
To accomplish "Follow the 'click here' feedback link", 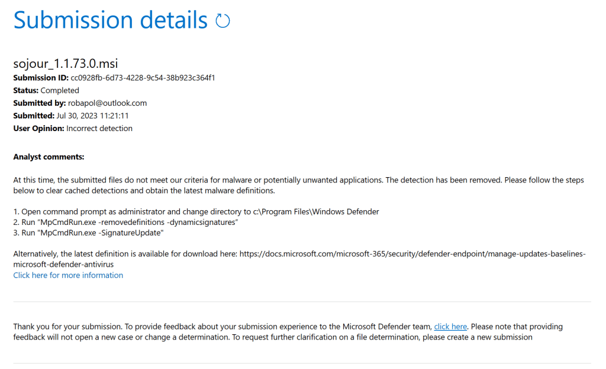I will [x=450, y=326].
